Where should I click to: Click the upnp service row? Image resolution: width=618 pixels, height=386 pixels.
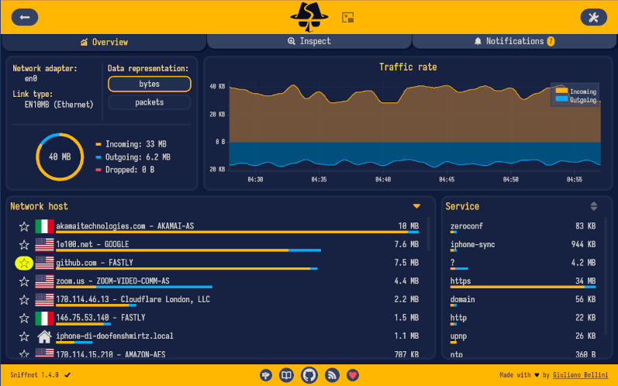[x=523, y=336]
